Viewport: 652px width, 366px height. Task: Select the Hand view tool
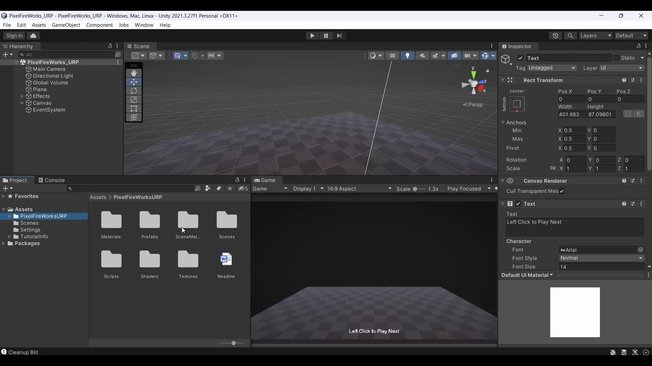(134, 73)
